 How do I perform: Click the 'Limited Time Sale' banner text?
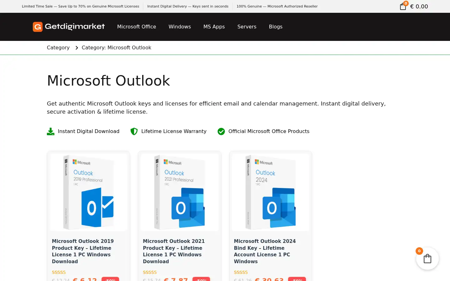click(81, 6)
